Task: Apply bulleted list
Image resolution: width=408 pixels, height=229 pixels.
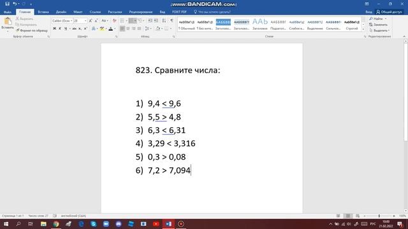Action: tap(122, 20)
